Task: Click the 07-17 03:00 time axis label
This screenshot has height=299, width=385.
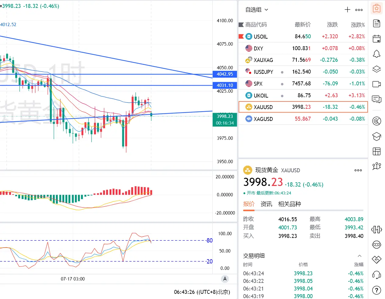Action: pyautogui.click(x=73, y=279)
